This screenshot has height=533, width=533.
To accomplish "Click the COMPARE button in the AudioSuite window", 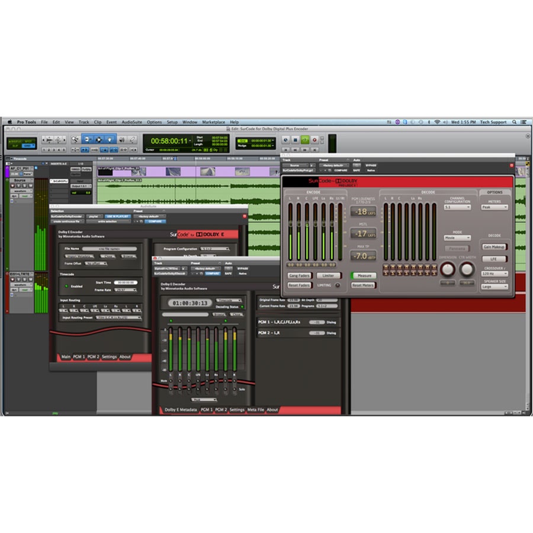I will point(155,221).
